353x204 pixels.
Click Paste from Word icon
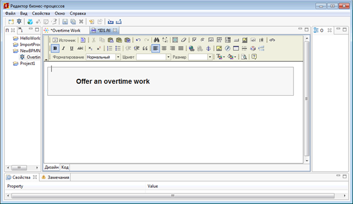click(127, 40)
